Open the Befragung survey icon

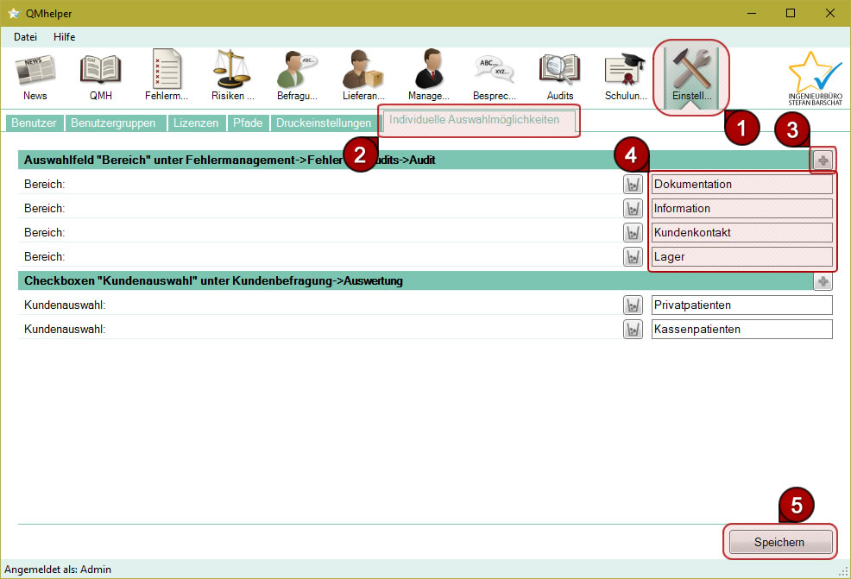tap(298, 75)
